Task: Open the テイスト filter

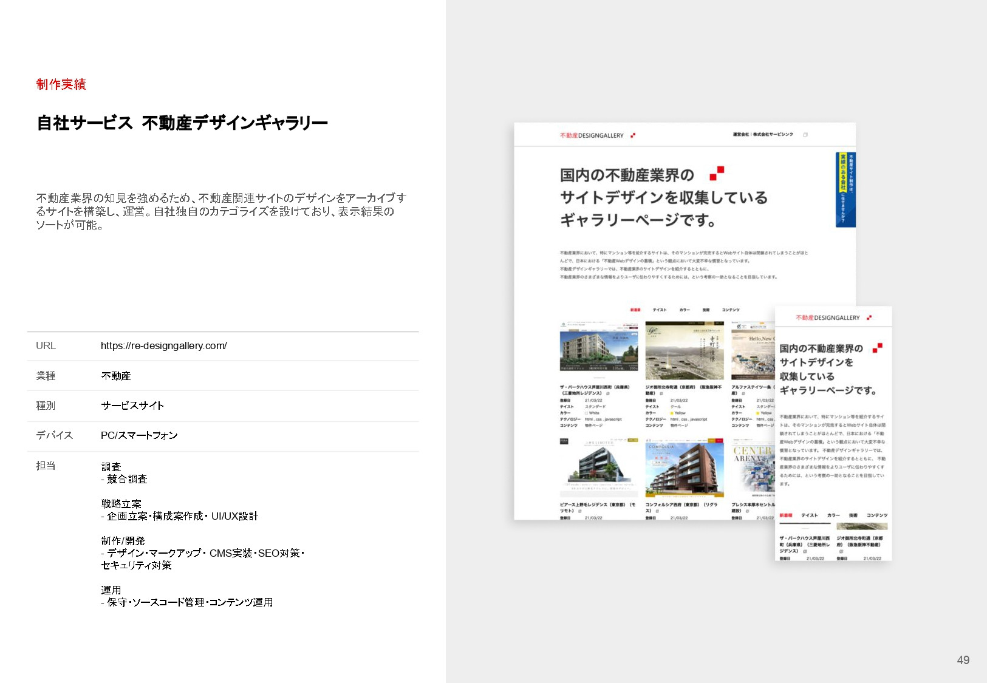Action: click(660, 310)
